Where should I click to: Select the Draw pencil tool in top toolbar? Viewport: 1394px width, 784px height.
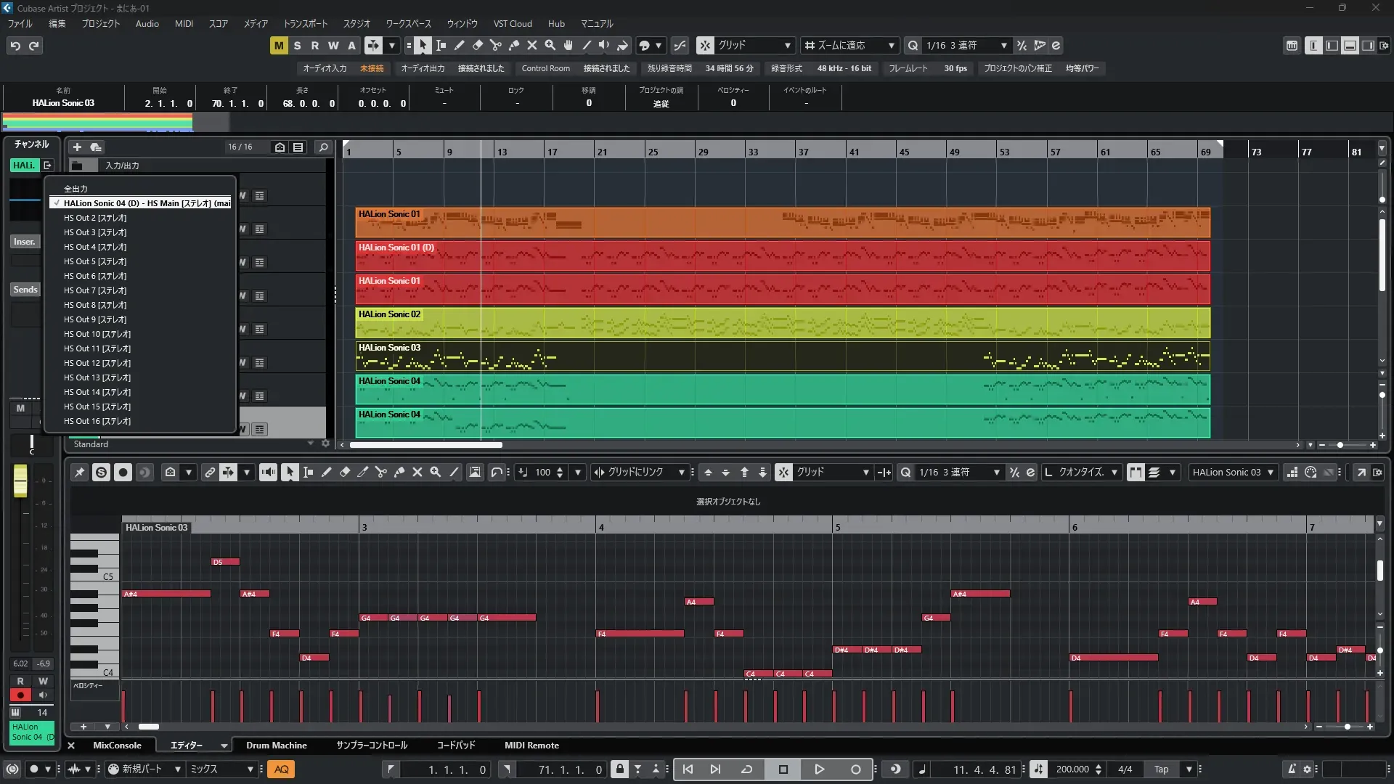460,46
